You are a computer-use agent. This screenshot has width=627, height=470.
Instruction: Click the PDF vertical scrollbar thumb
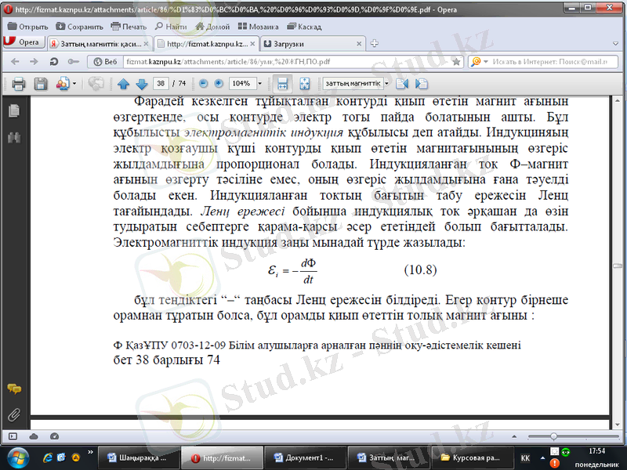[x=618, y=266]
